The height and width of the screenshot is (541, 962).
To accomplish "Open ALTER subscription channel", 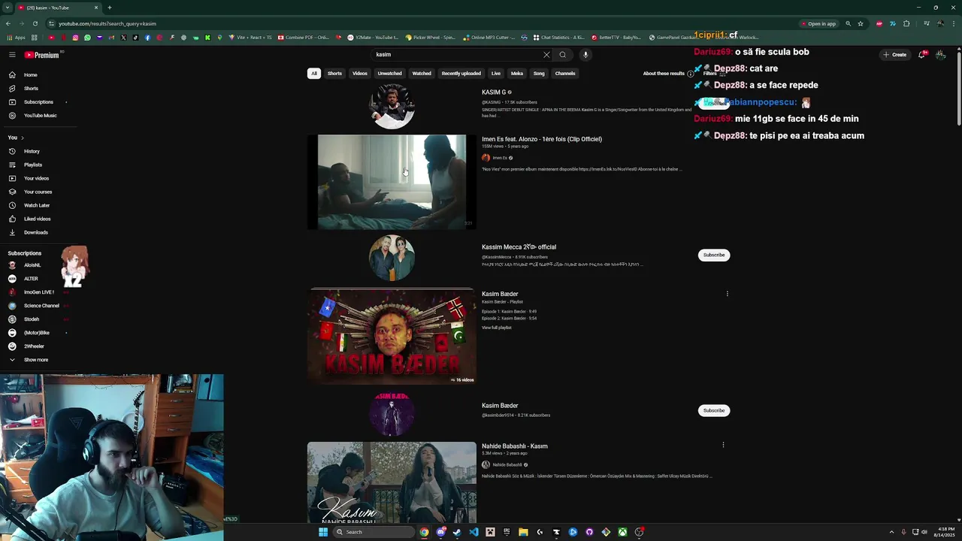I will [x=31, y=279].
